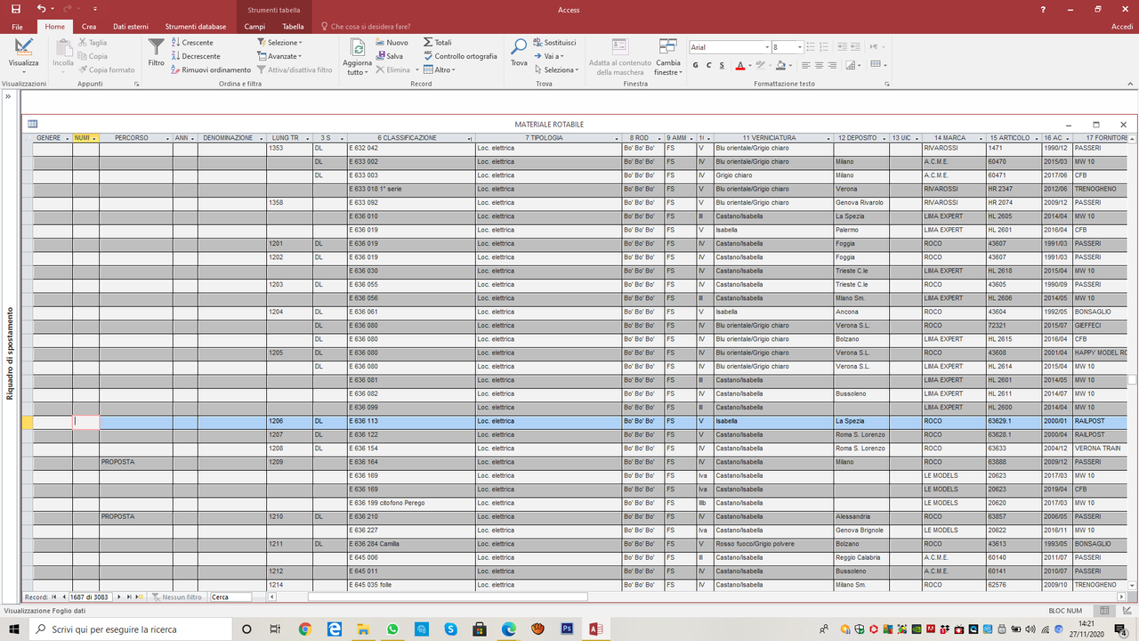The height and width of the screenshot is (641, 1139).
Task: Switch to Dati esterni tab
Action: coord(131,27)
